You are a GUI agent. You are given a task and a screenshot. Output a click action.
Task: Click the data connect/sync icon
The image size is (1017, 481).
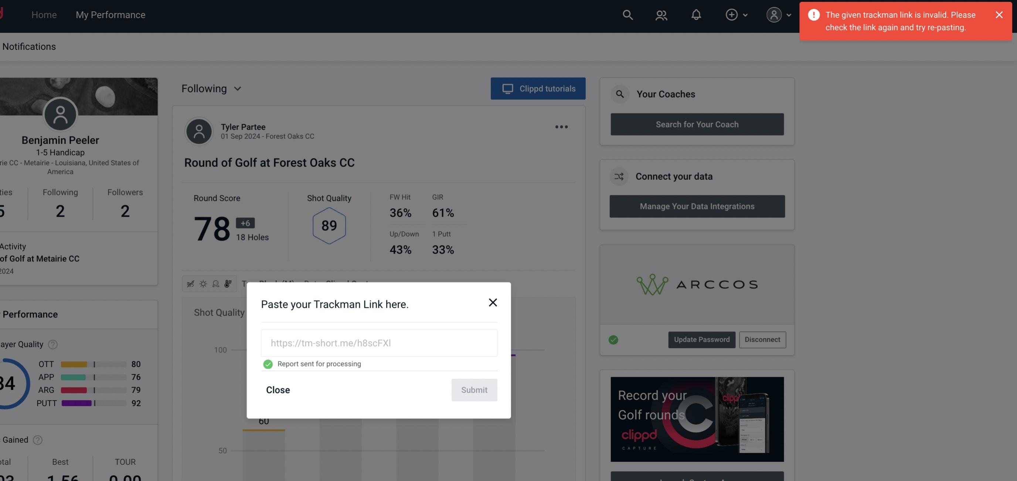pyautogui.click(x=619, y=176)
